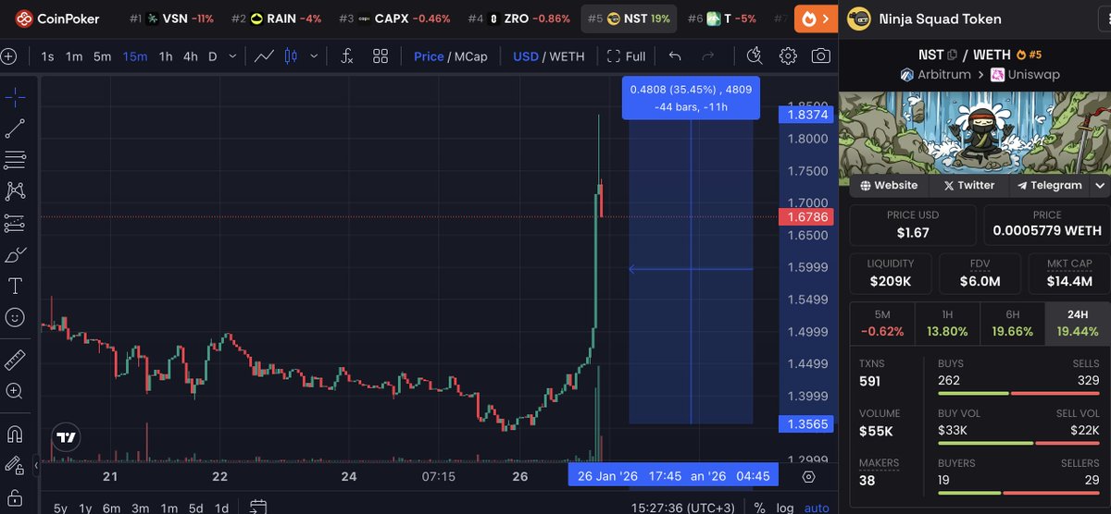Select the D daily timeframe

pyautogui.click(x=213, y=56)
